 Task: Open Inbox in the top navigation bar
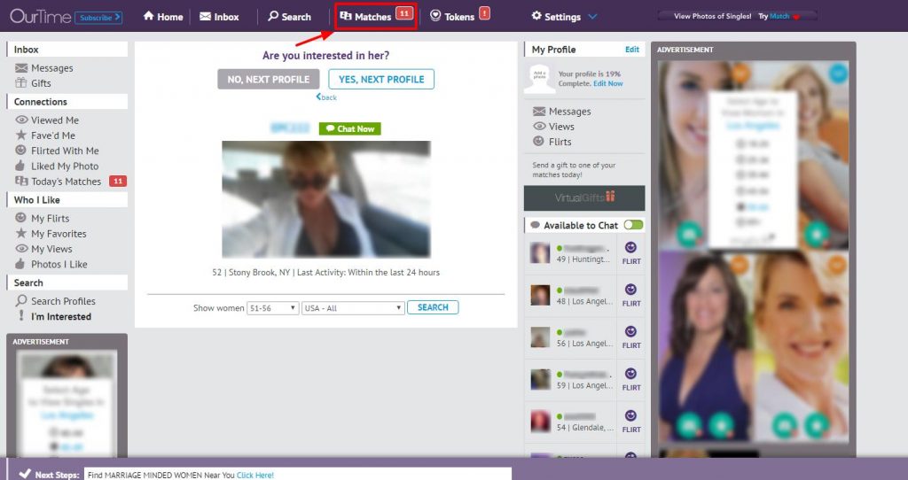click(219, 17)
